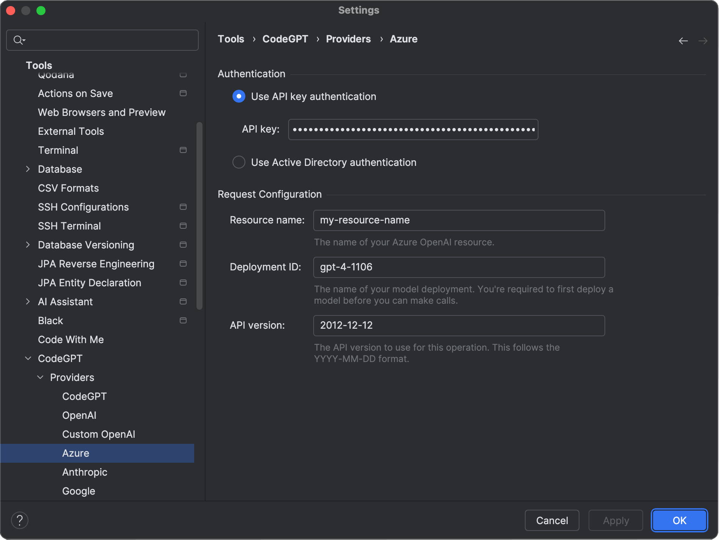The height and width of the screenshot is (540, 719).
Task: Click the settings tree vertical scrollbar
Action: tap(199, 216)
